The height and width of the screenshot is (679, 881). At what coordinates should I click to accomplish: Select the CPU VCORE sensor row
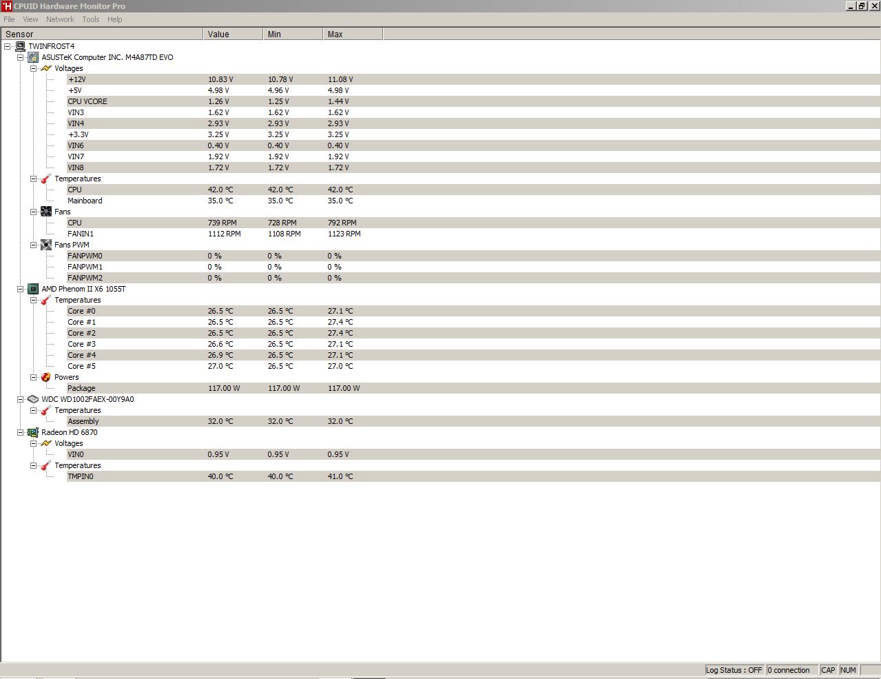(473, 101)
